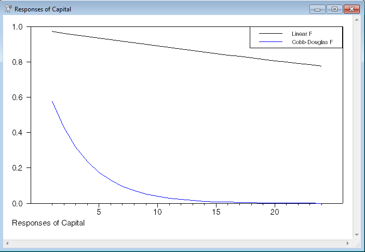Minimize the Responses of Capital window

317,9
